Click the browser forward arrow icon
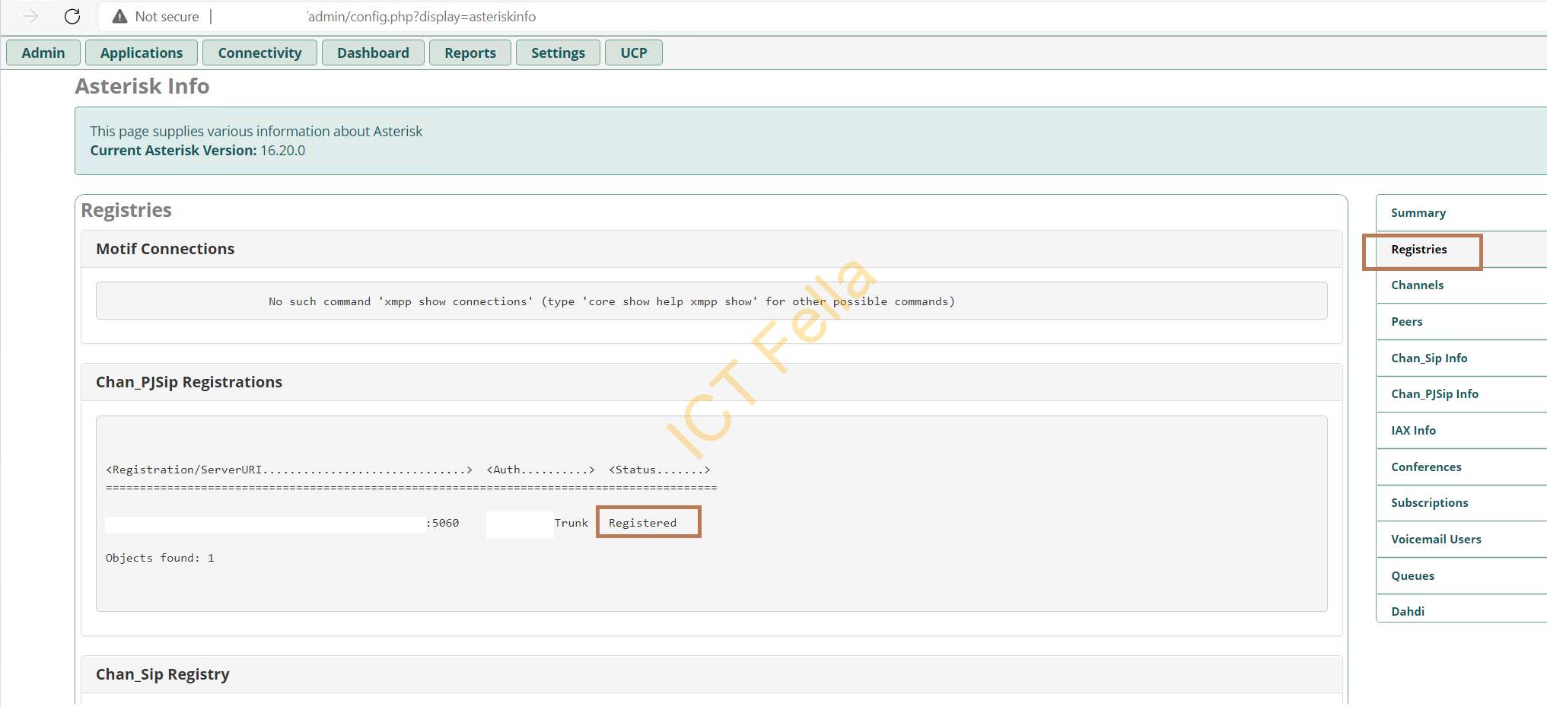1547x707 pixels. 30,16
